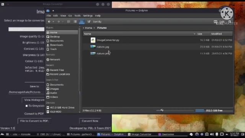Select the nature.jpg thumbnail
The width and height of the screenshot is (245, 138).
[93, 47]
